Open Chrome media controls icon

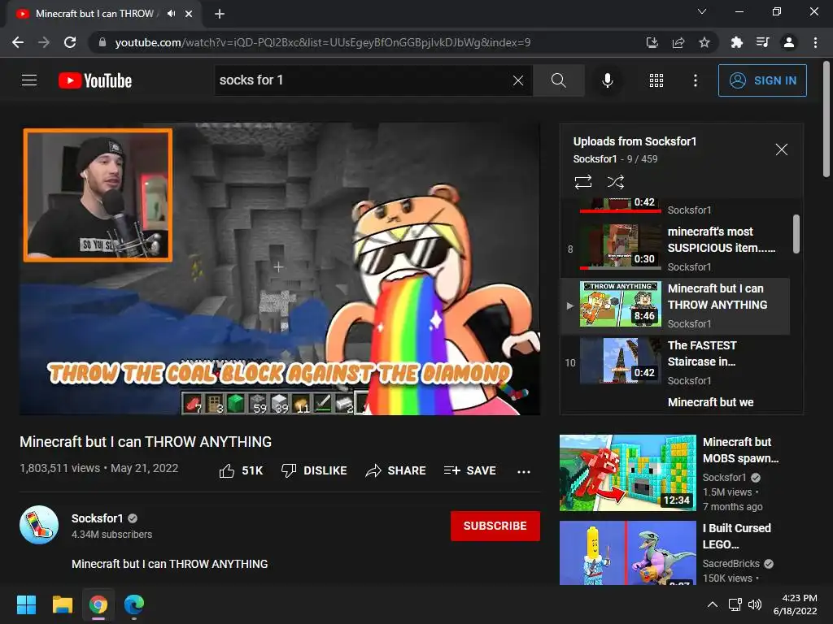pyautogui.click(x=762, y=42)
